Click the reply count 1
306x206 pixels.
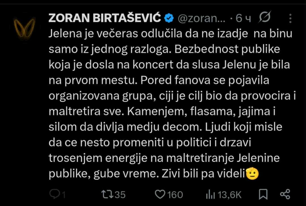[63, 194]
